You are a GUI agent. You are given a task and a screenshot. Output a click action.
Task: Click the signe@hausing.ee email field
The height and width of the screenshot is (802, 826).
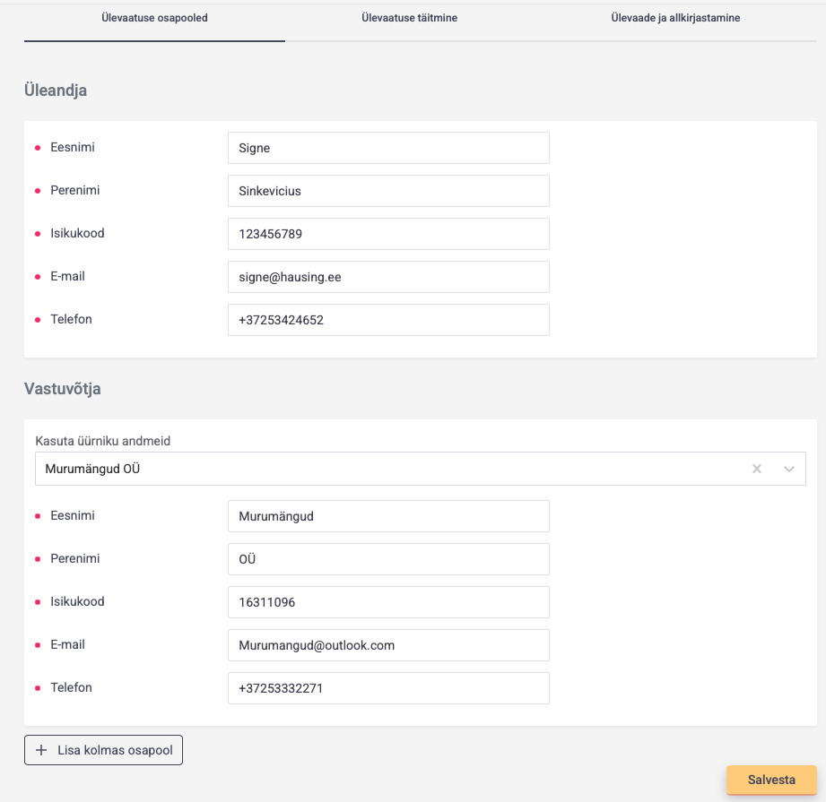388,277
